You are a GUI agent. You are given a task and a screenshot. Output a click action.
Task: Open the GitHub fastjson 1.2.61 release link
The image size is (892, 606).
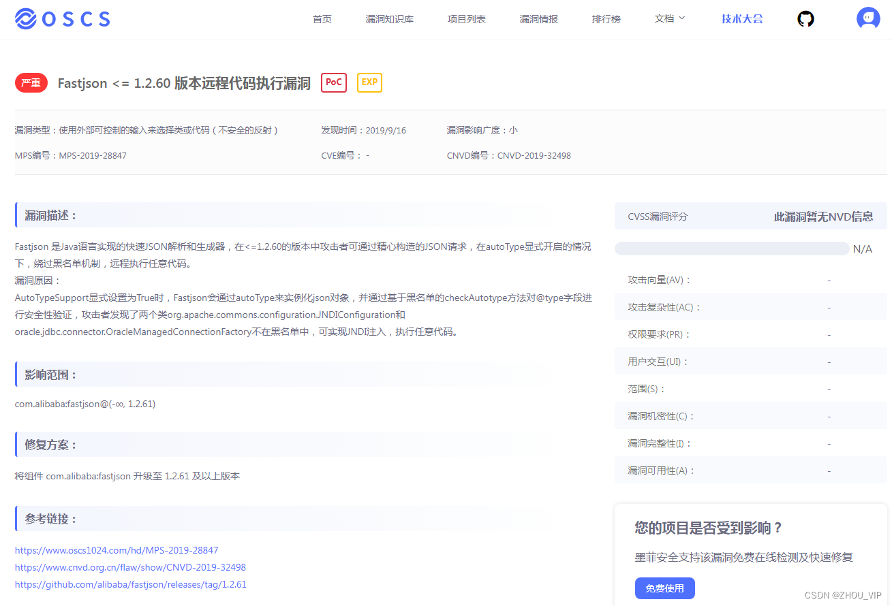click(x=131, y=584)
